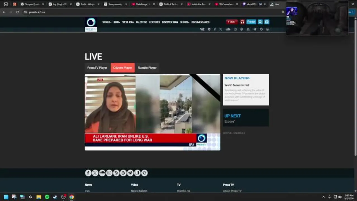Go back with browser back arrow
The image size is (357, 201).
[4, 12]
